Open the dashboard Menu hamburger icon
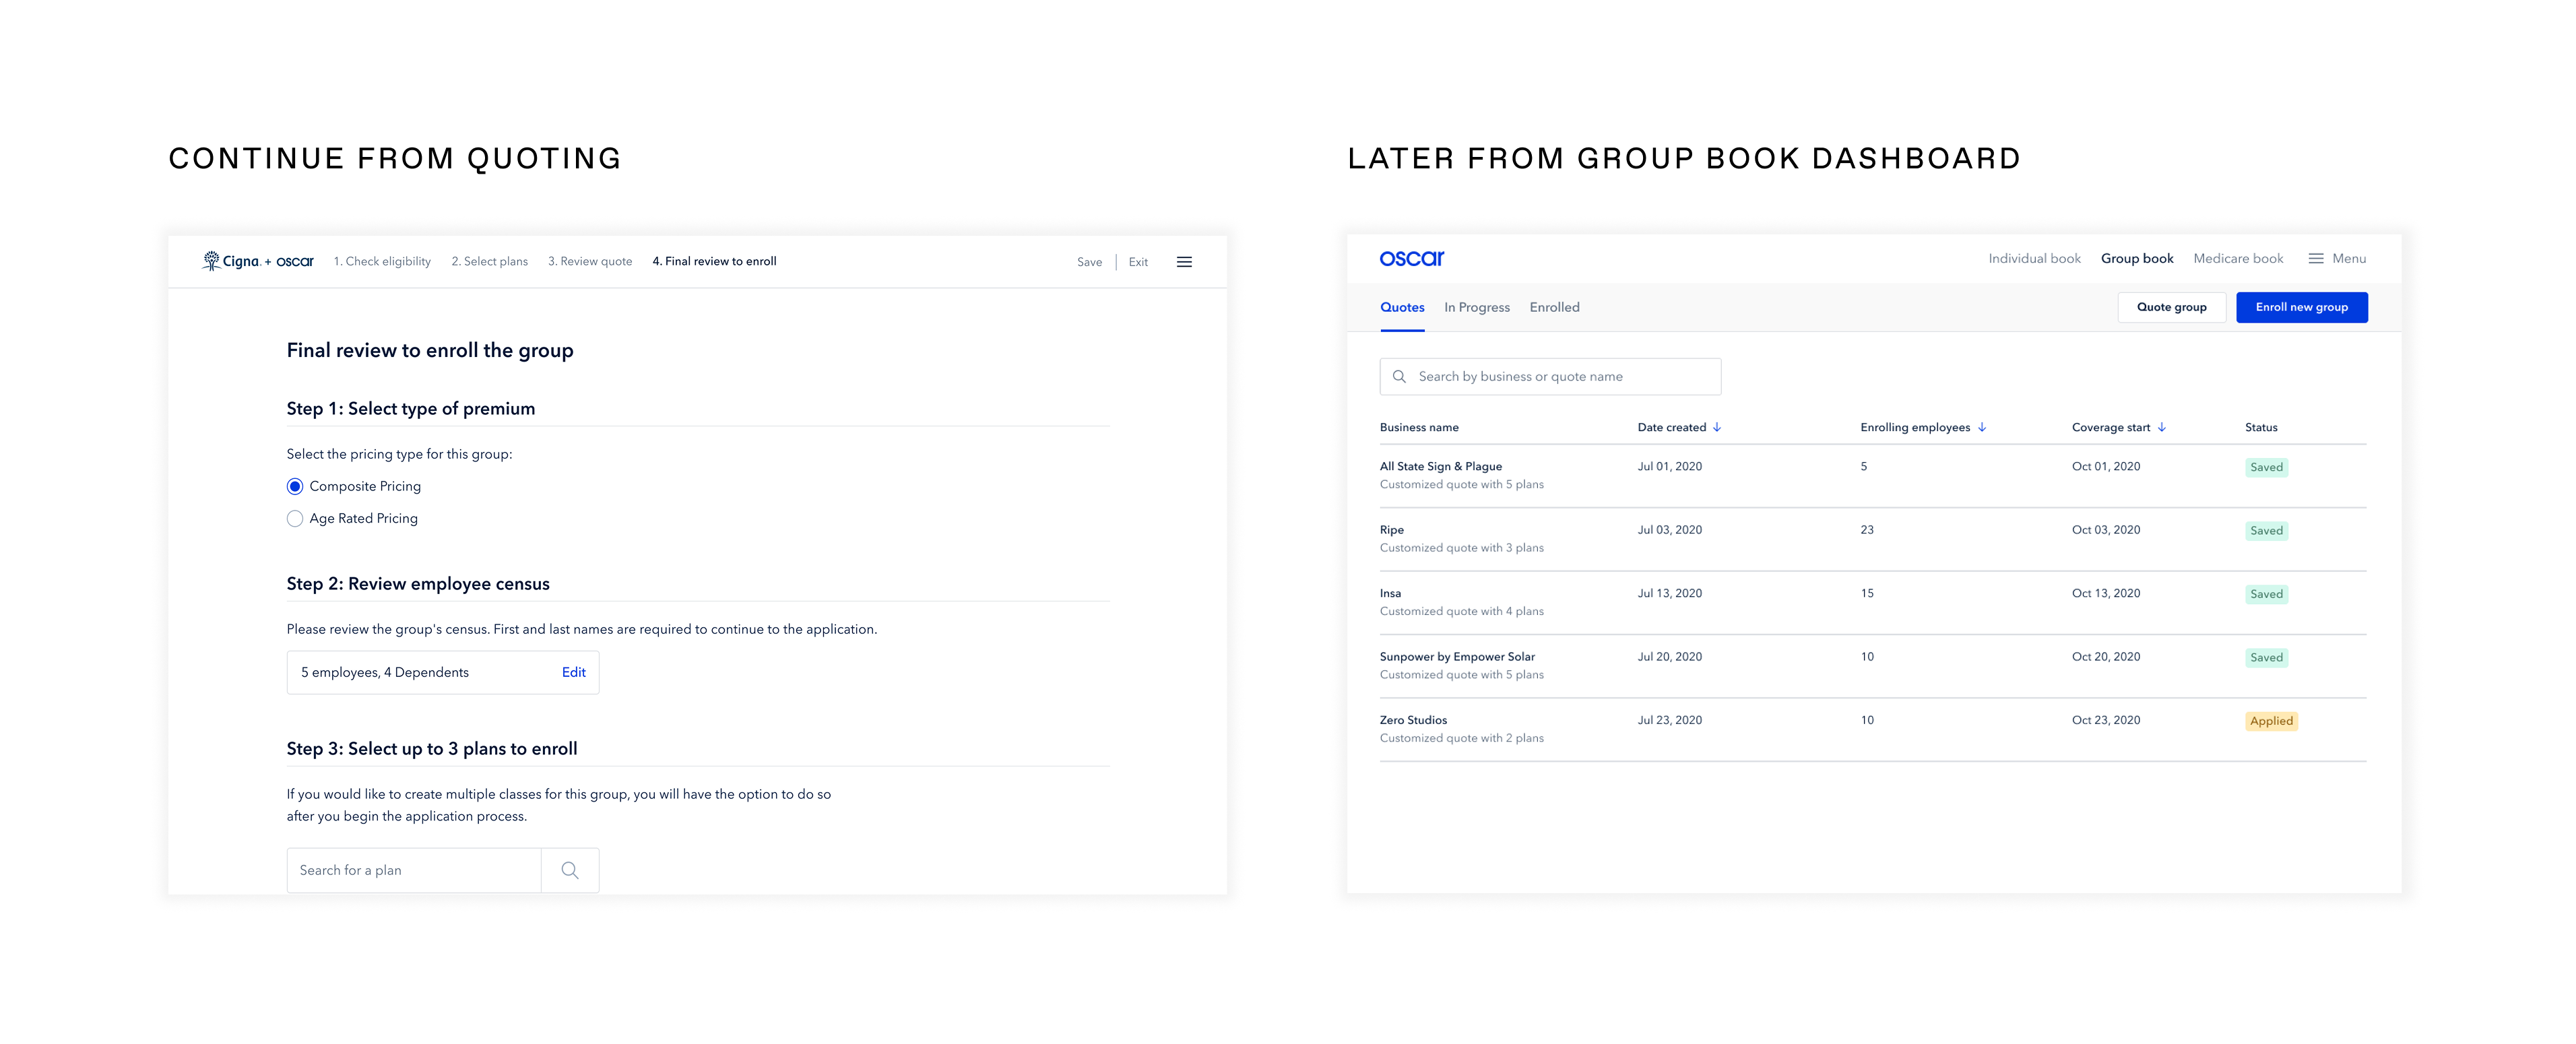Image resolution: width=2576 pixels, height=1044 pixels. [x=2315, y=259]
